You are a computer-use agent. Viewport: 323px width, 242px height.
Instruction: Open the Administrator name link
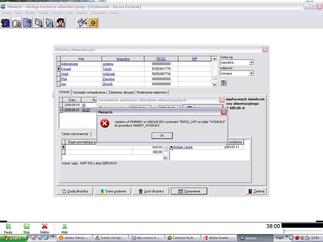click(69, 64)
